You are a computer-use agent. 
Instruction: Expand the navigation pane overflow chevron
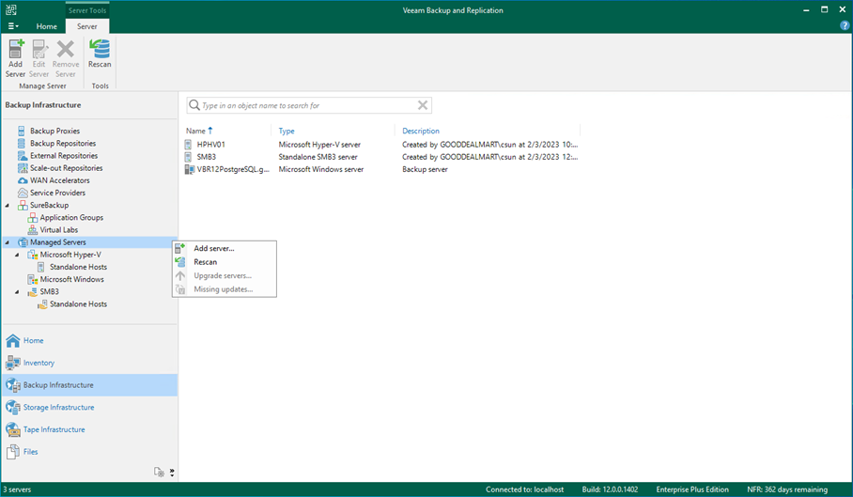172,472
